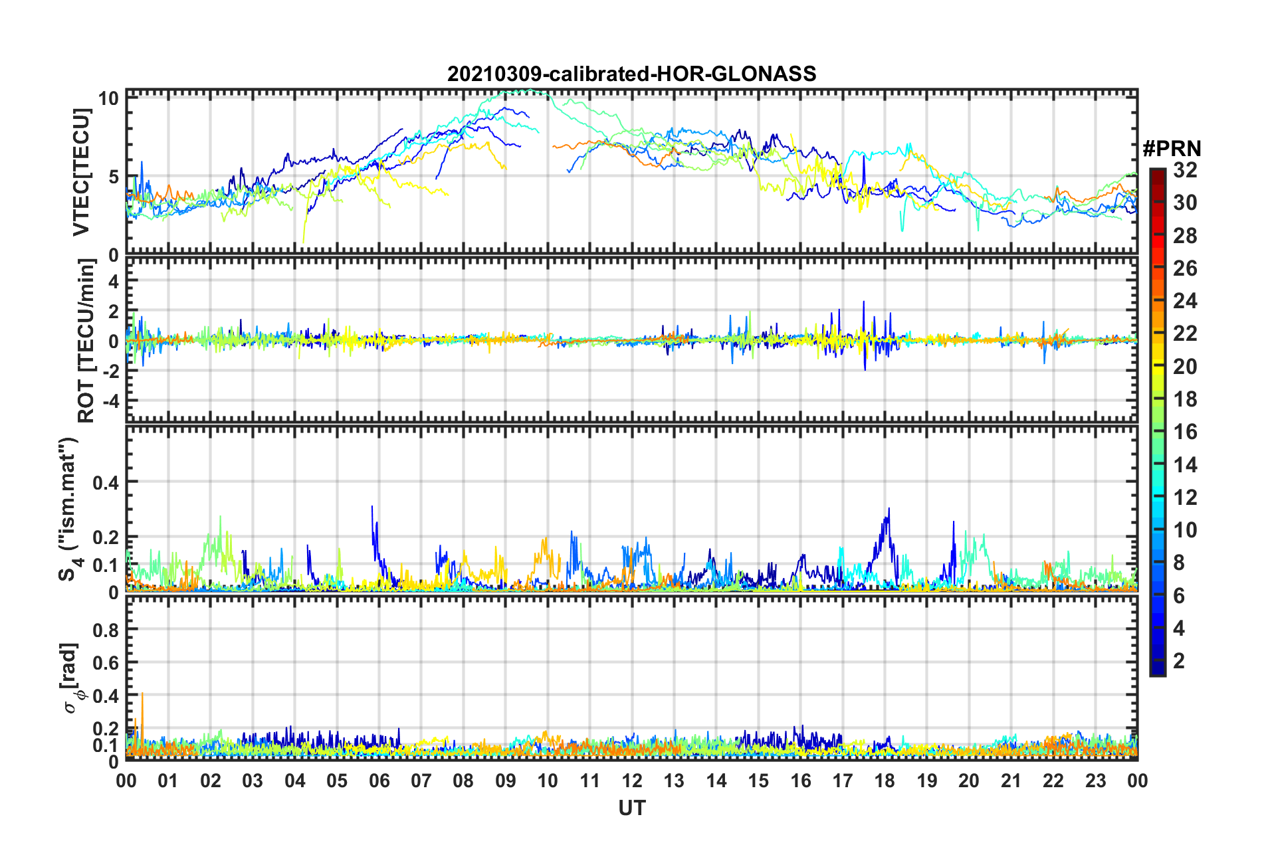Click inside the sigma-phi plot panel

631,677
